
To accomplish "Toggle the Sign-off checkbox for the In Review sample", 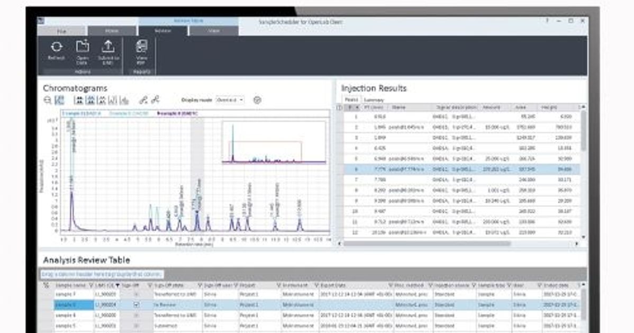I will coord(137,304).
